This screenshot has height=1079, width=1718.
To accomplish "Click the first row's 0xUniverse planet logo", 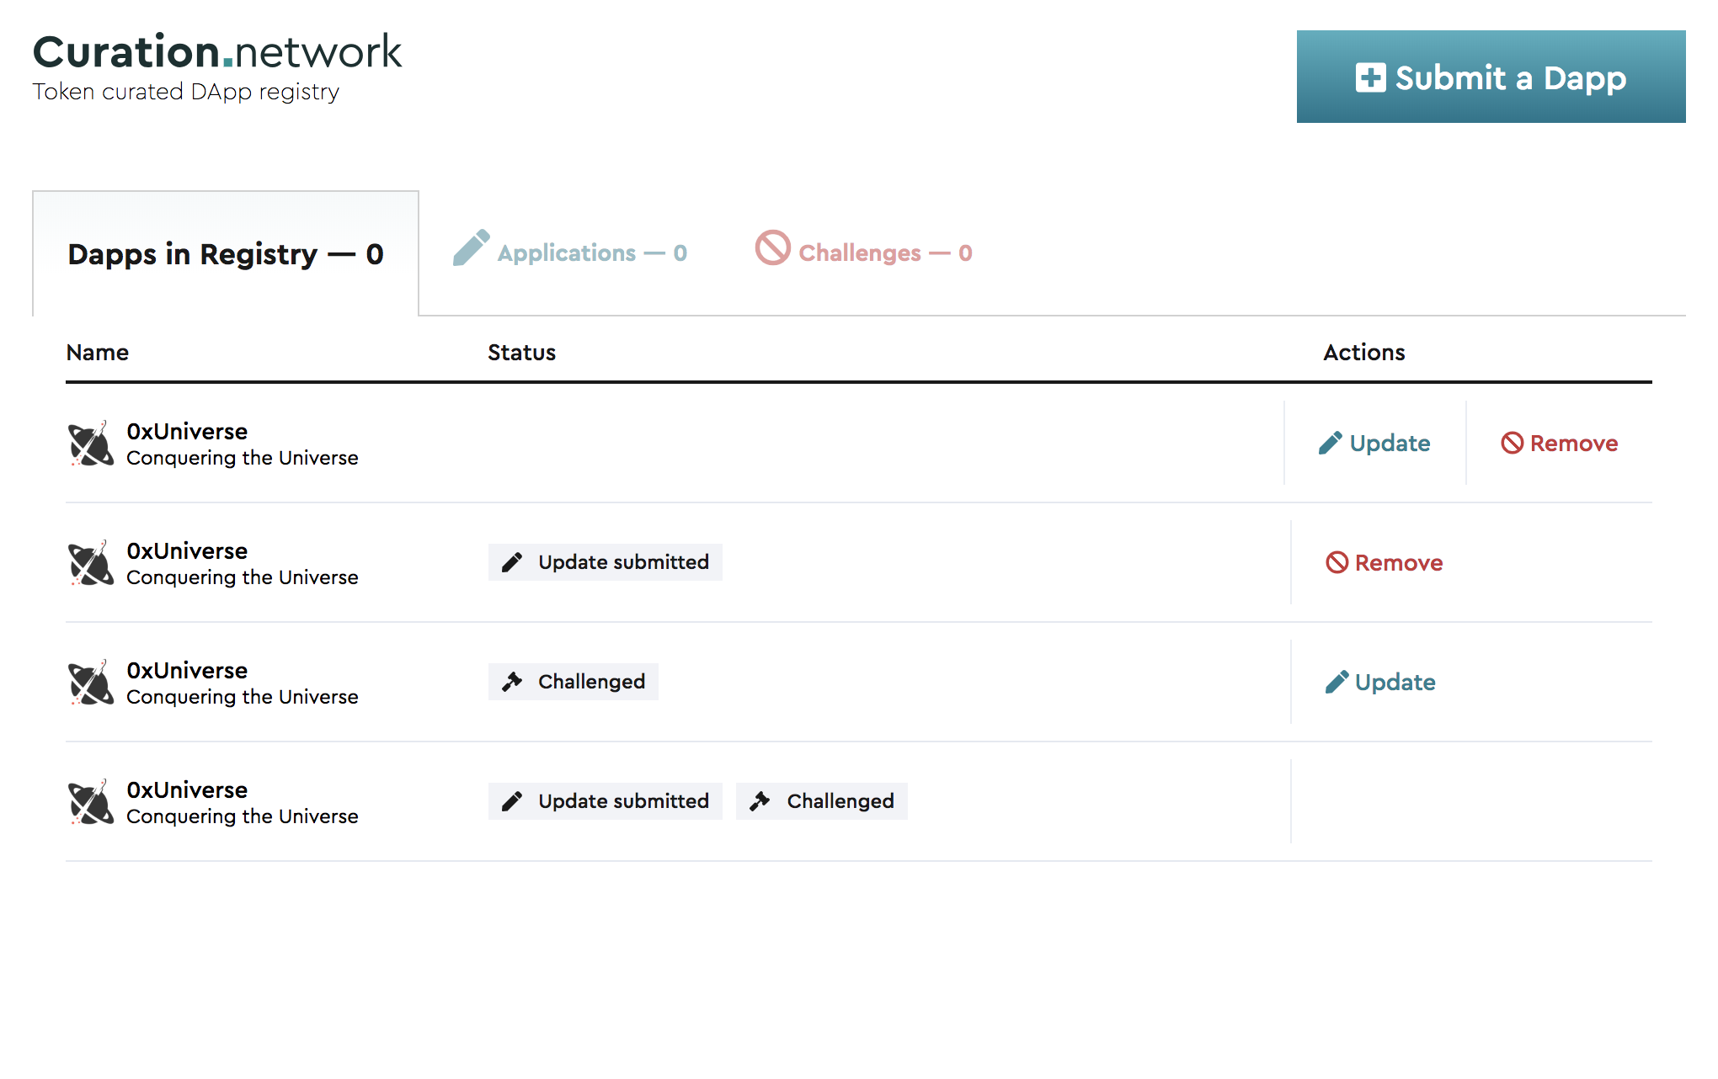I will coord(91,444).
